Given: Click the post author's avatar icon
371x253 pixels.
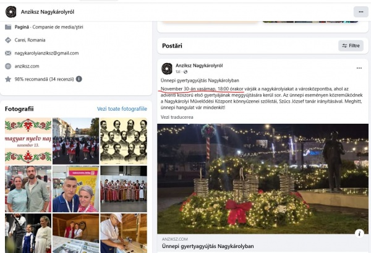Looking at the screenshot, I should coord(167,69).
